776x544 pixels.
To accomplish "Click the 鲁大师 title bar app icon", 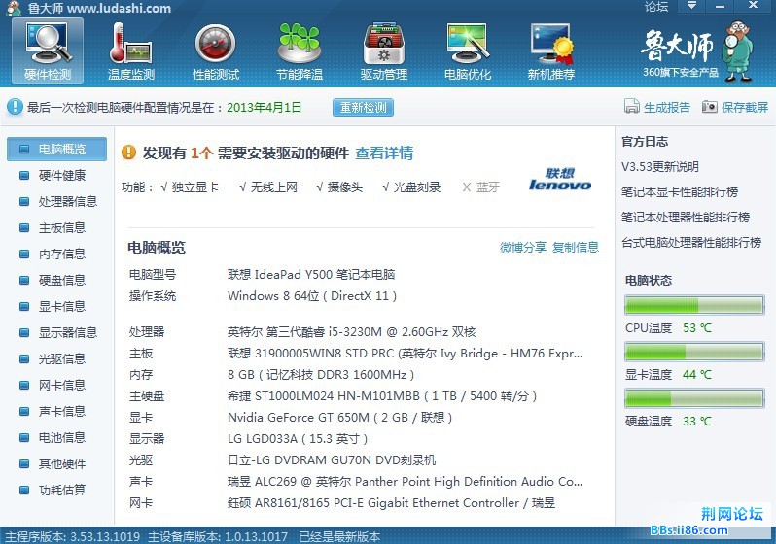I will pos(14,8).
